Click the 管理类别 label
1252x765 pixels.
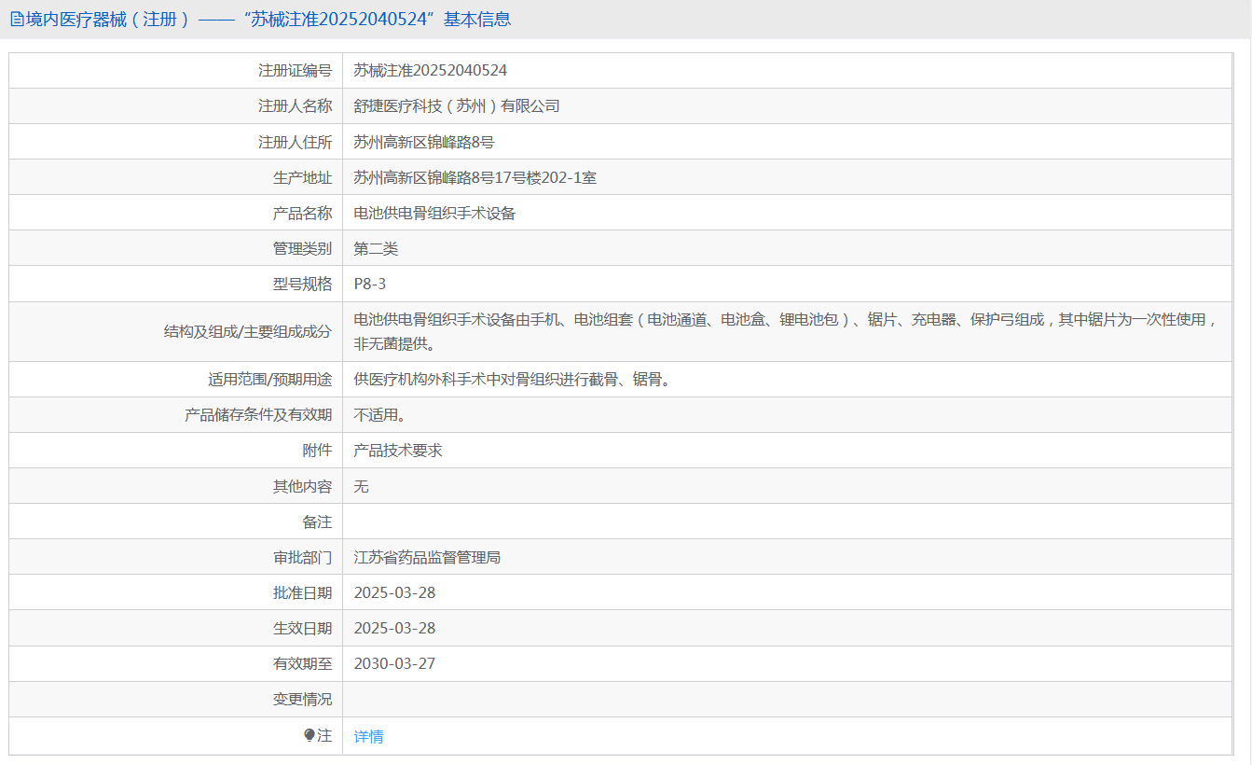pos(302,248)
